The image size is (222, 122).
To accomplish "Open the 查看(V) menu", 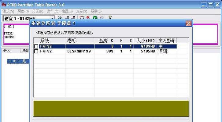I will pyautogui.click(x=82, y=11).
